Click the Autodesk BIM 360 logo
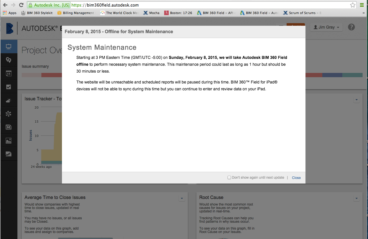This screenshot has width=368, height=239. pyautogui.click(x=10, y=28)
